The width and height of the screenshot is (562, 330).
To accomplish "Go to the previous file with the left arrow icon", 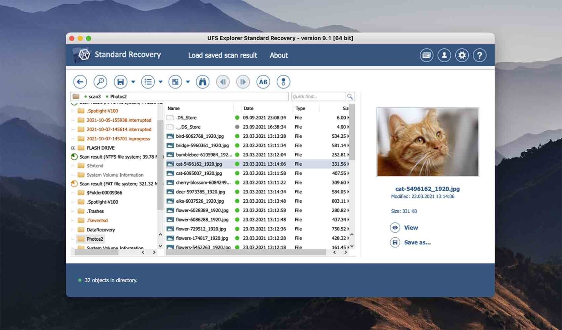I will pos(223,81).
